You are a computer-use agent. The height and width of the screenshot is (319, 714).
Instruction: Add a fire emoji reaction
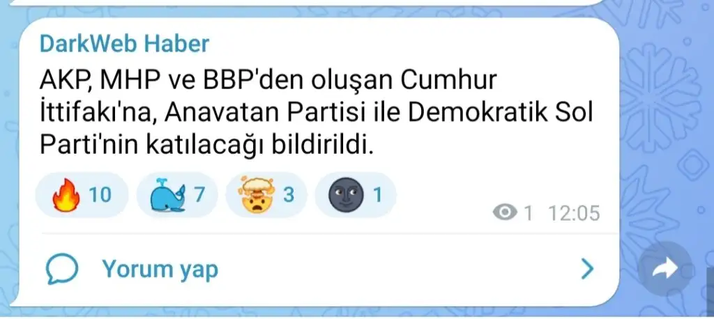(66, 195)
